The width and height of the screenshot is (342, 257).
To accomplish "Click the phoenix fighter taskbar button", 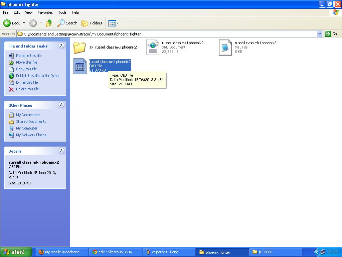I will [222, 252].
